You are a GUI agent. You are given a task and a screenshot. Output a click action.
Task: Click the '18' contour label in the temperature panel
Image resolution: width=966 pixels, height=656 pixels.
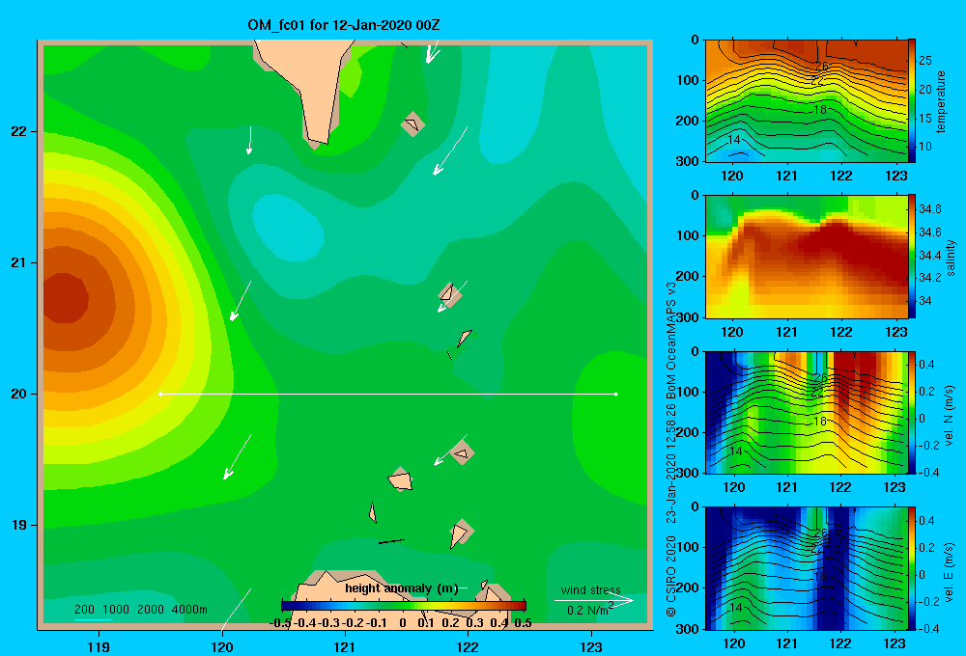(819, 110)
